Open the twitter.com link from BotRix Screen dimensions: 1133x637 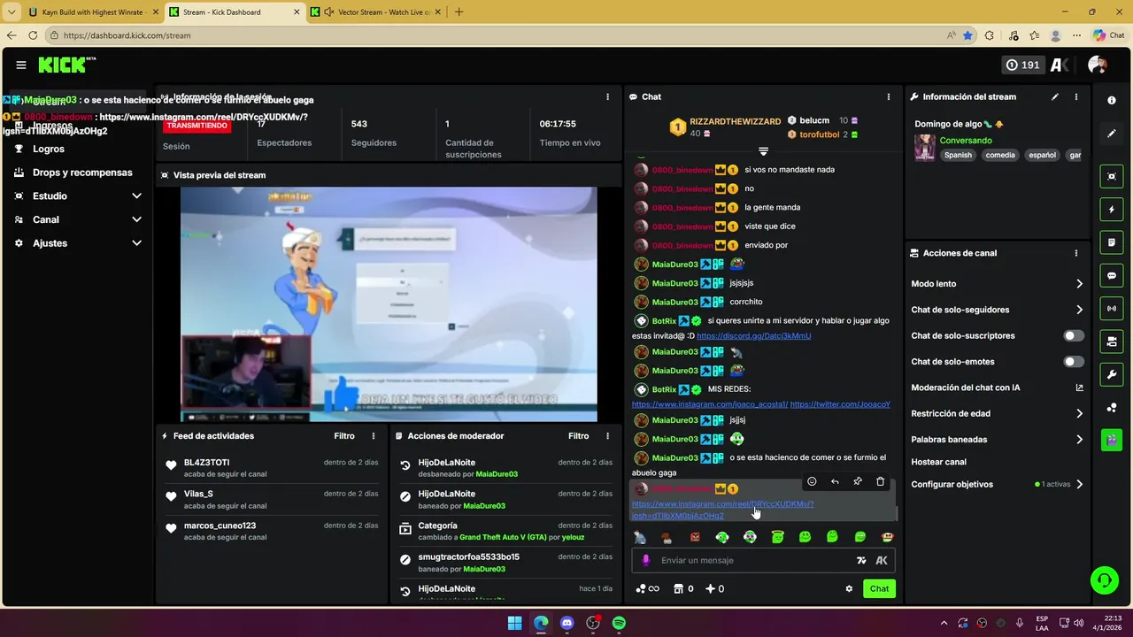tap(840, 404)
